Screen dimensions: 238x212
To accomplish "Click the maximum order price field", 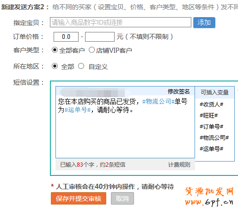I will [100, 37].
